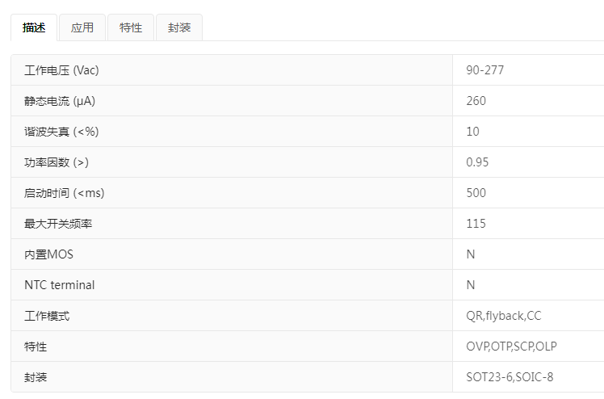Viewport: 604px width, 399px height.
Task: Click the NTC terminal row label
Action: [59, 285]
